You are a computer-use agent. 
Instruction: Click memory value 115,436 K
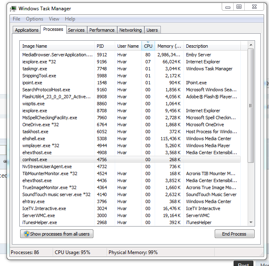pos(171,139)
